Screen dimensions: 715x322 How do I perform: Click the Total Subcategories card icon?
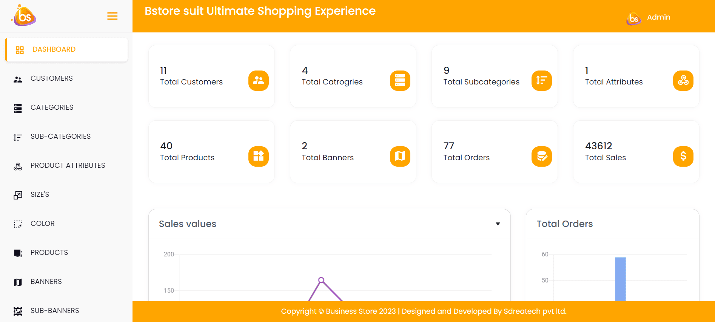point(542,80)
